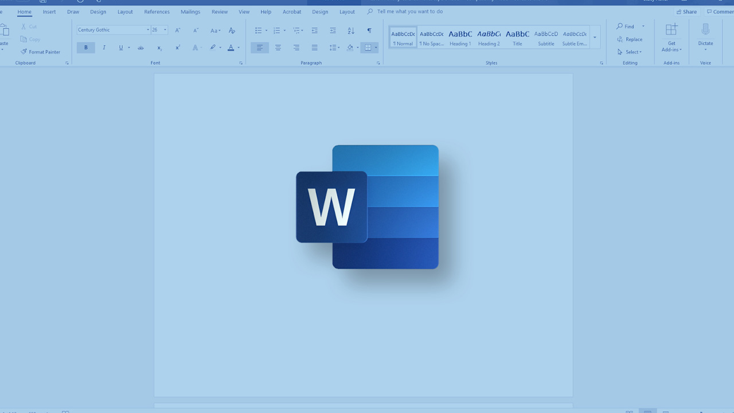734x413 pixels.
Task: Open the Select dropdown in Editing
Action: coord(630,52)
